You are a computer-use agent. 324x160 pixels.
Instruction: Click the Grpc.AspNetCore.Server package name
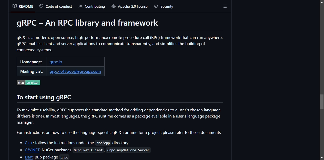(128, 150)
